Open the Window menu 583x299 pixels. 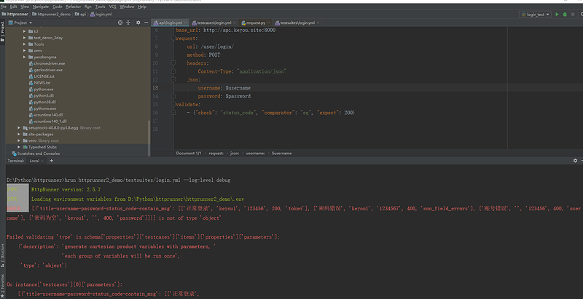(x=127, y=7)
